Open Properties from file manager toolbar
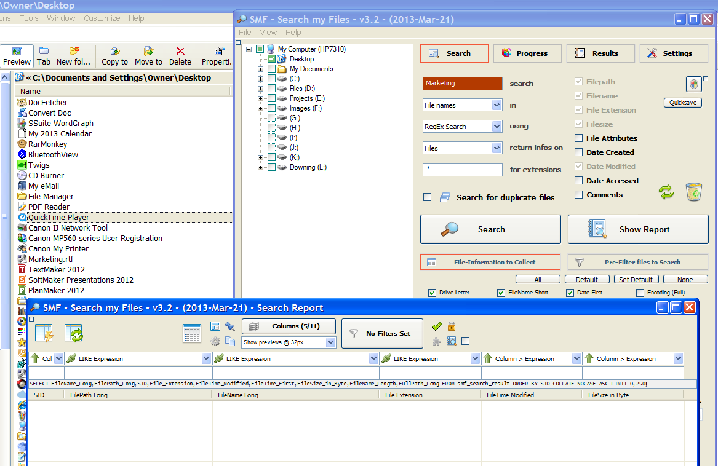The width and height of the screenshot is (718, 466). click(217, 57)
